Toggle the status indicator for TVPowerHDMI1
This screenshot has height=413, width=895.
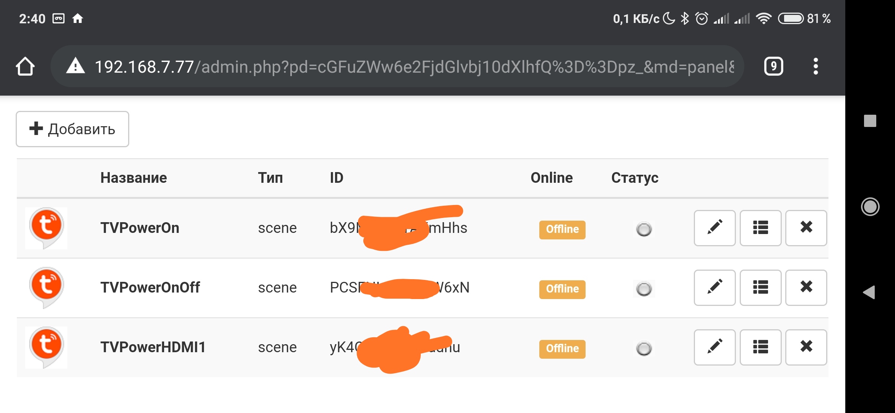click(x=644, y=349)
